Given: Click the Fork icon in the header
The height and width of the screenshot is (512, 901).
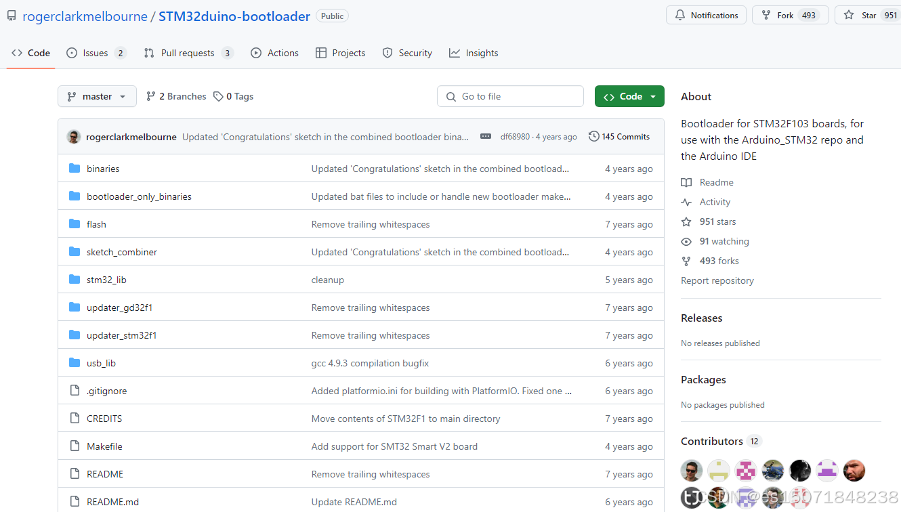Looking at the screenshot, I should 766,15.
